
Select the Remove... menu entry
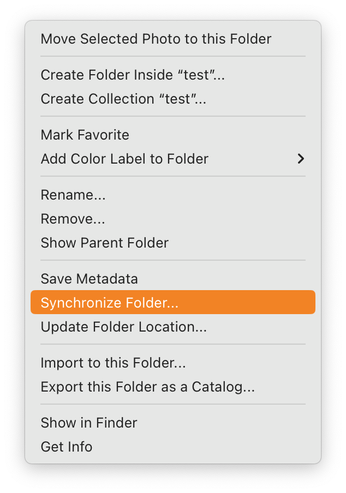[x=73, y=219]
